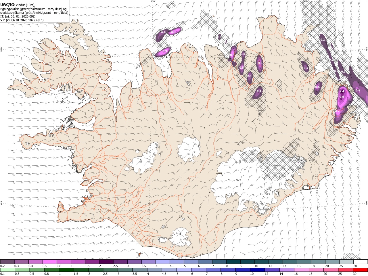
Task: Click the '30' label of the lower color scale
Action: pos(355,274)
